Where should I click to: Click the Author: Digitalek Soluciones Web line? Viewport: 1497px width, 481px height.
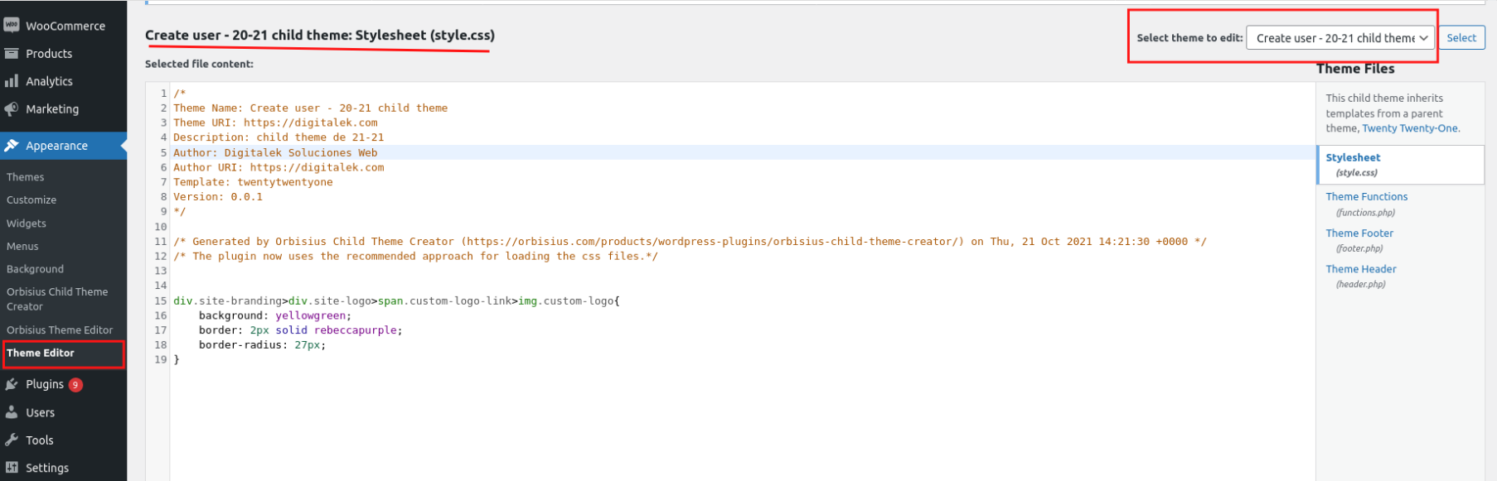tap(275, 152)
